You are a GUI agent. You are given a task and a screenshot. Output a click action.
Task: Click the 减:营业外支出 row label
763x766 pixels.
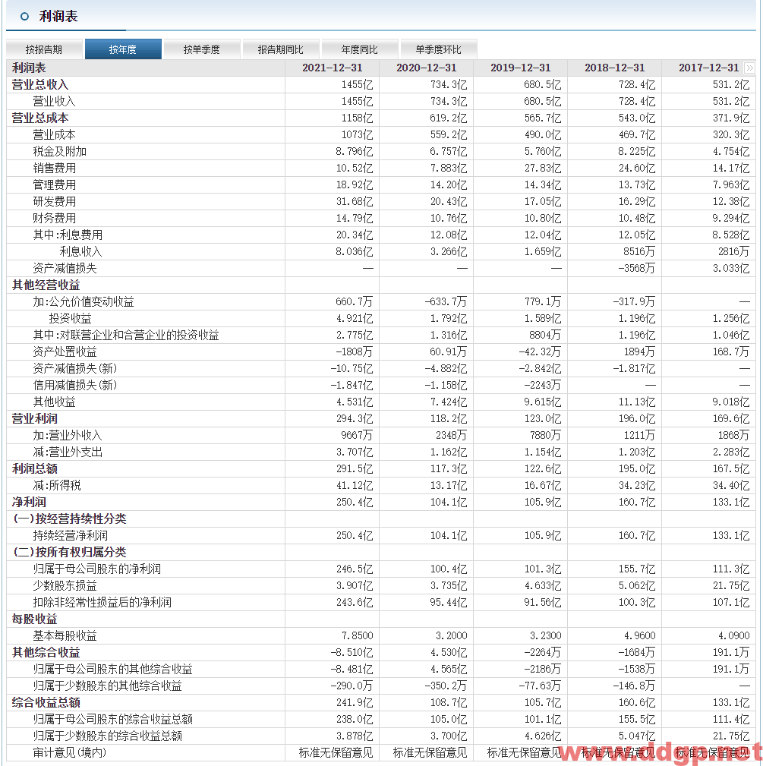click(68, 452)
